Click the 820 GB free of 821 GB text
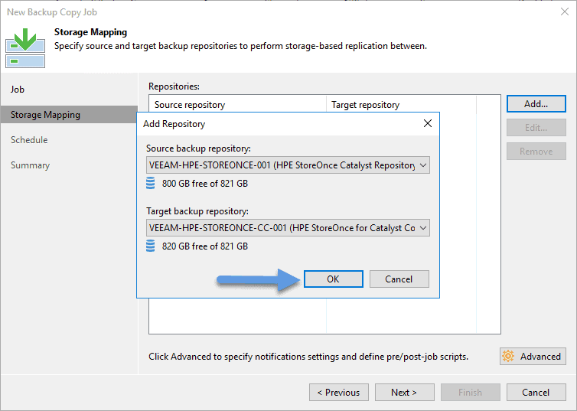Viewport: 577px width, 411px height. 205,246
